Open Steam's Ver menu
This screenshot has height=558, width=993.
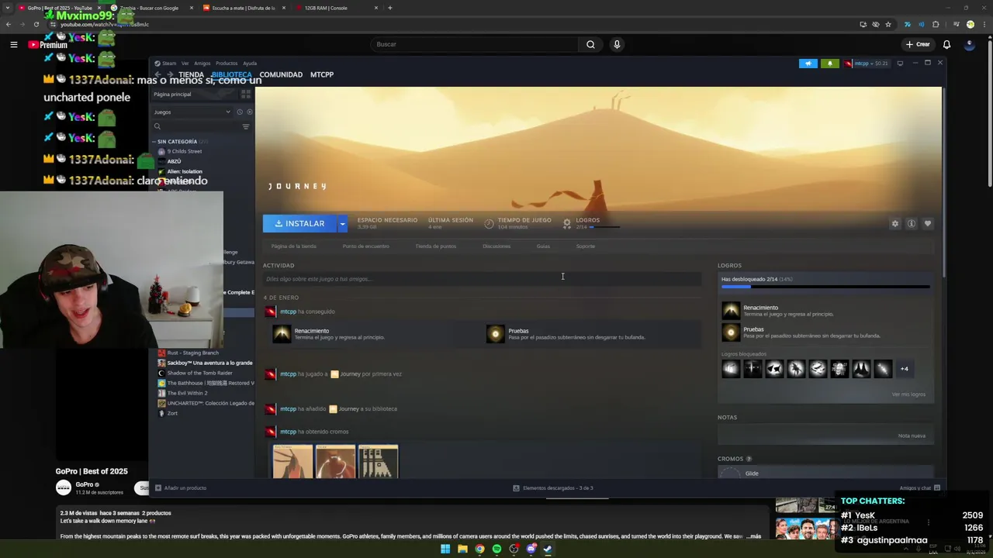coord(185,64)
